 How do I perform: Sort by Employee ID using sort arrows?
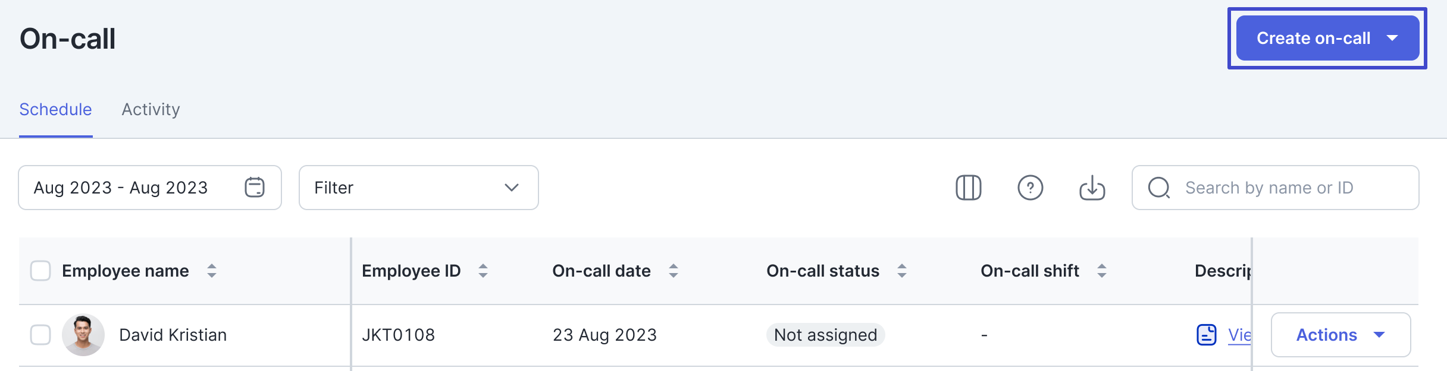click(x=483, y=271)
